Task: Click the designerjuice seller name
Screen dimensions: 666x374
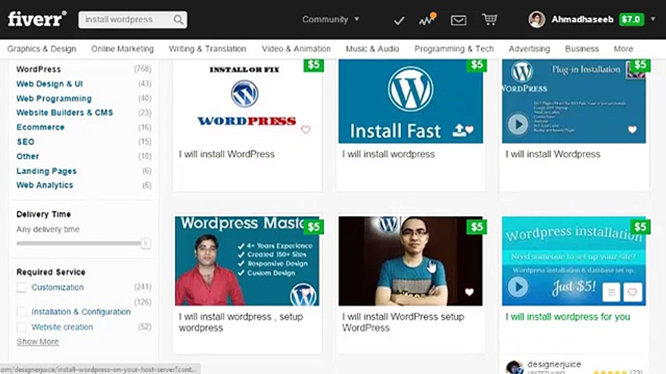Action: (554, 365)
